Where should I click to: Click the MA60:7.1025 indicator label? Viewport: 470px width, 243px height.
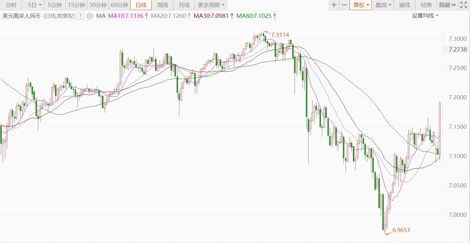[x=256, y=16]
